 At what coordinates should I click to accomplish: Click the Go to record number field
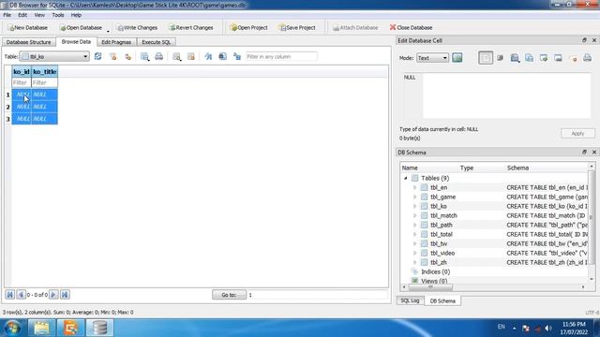[x=317, y=295]
